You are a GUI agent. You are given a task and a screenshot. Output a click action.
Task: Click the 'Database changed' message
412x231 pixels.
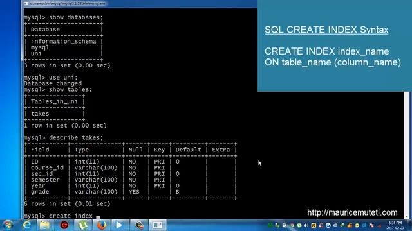[53, 83]
